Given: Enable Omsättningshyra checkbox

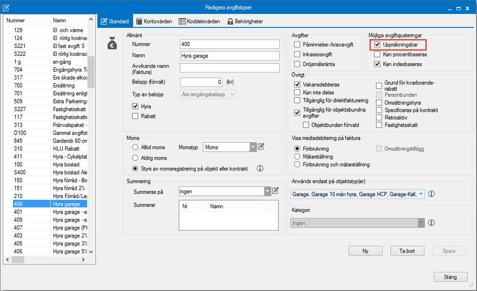Looking at the screenshot, I should [x=379, y=103].
